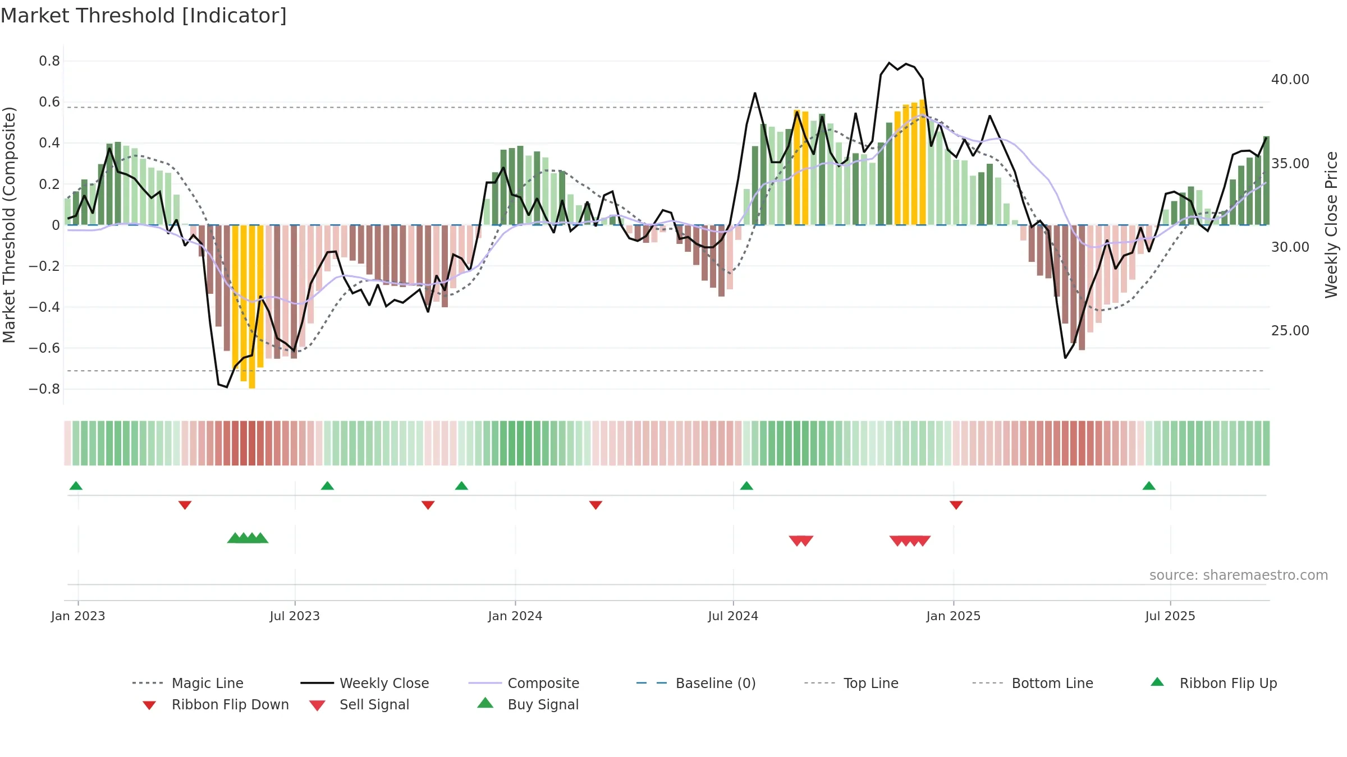
Task: Click the tallest yellow bar near December 2024
Action: pos(922,163)
